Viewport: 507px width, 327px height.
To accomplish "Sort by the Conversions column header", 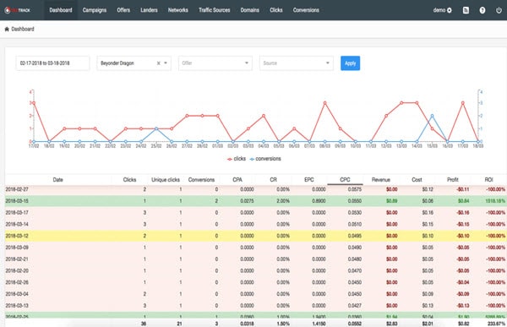I will pos(201,180).
